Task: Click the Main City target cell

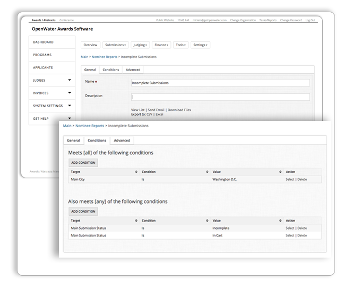Action: point(78,179)
